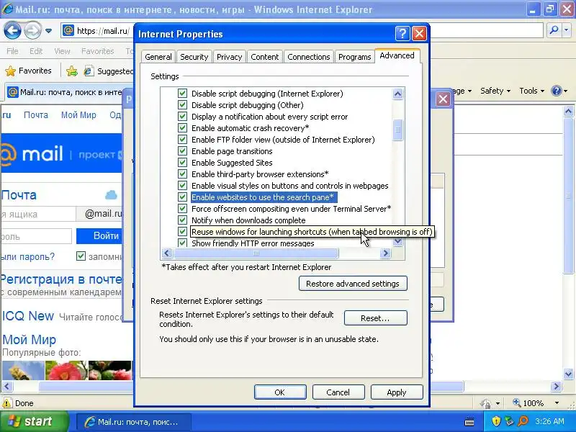Viewport: 576px width, 432px height.
Task: Open the Edit menu in Internet Explorer
Action: (x=36, y=51)
